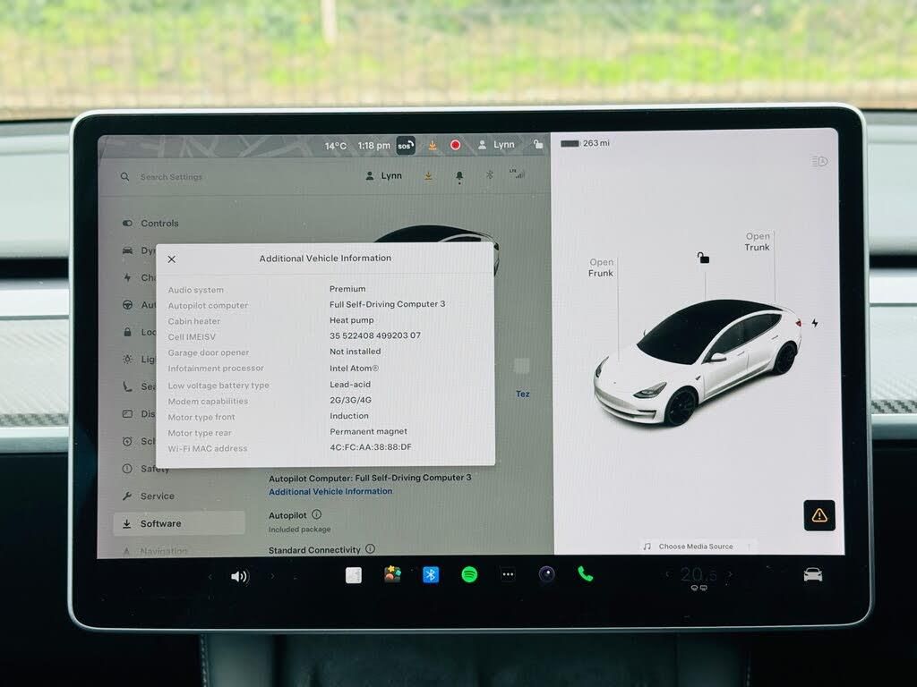Tap the yellow warning triangle button
The height and width of the screenshot is (687, 917).
tap(819, 515)
